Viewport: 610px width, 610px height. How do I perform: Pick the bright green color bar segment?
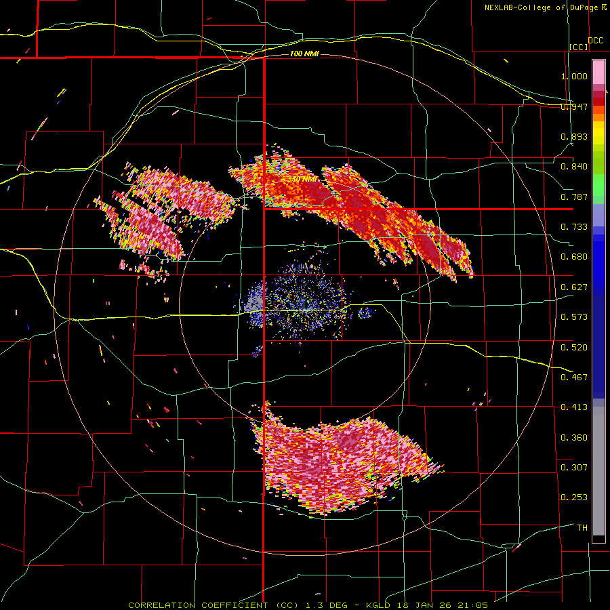tap(598, 185)
